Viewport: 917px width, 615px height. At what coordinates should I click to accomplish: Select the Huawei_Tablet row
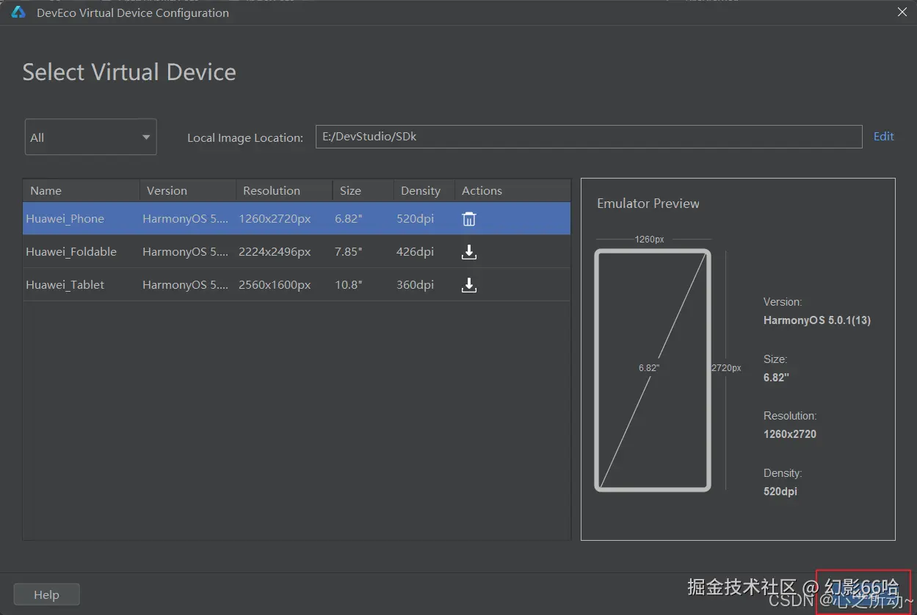pos(297,285)
